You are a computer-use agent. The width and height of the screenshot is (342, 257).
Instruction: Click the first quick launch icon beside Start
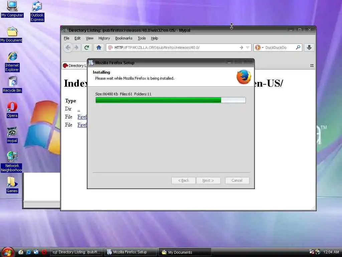coord(21,252)
